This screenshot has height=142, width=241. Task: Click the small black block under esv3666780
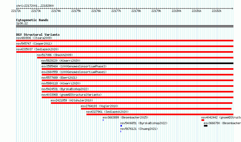pyautogui.click(x=206, y=126)
